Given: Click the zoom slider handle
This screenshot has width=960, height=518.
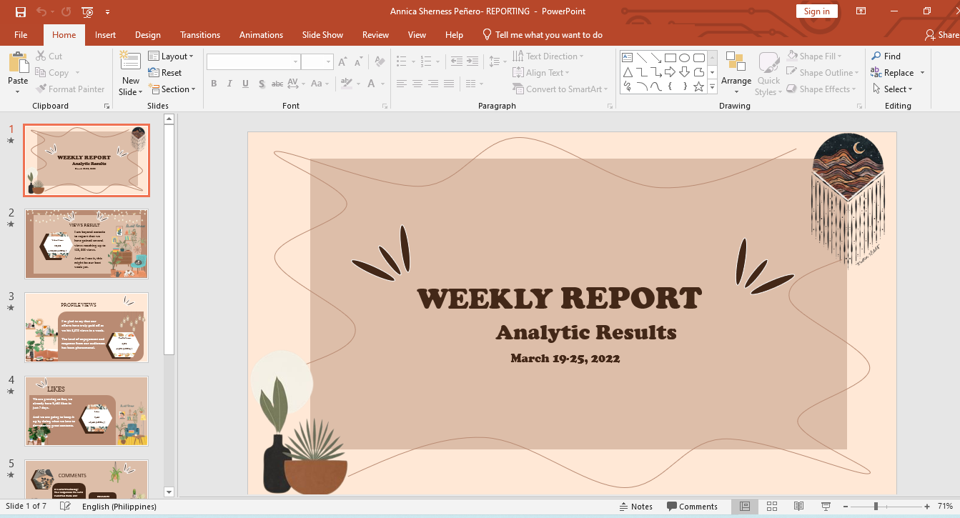Looking at the screenshot, I should click(876, 506).
